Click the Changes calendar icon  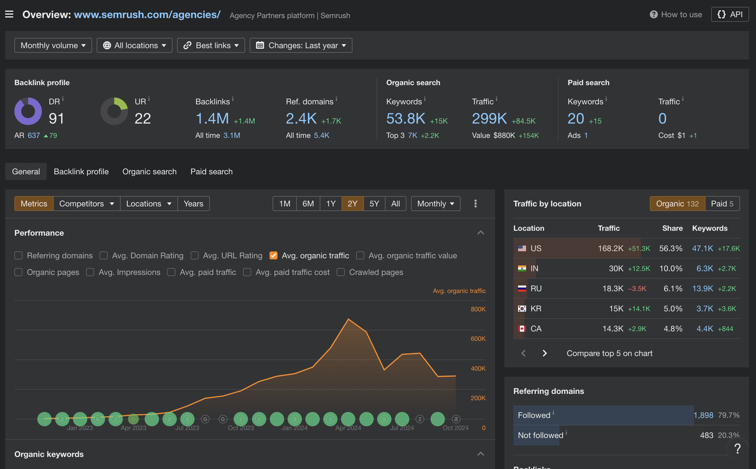point(260,45)
